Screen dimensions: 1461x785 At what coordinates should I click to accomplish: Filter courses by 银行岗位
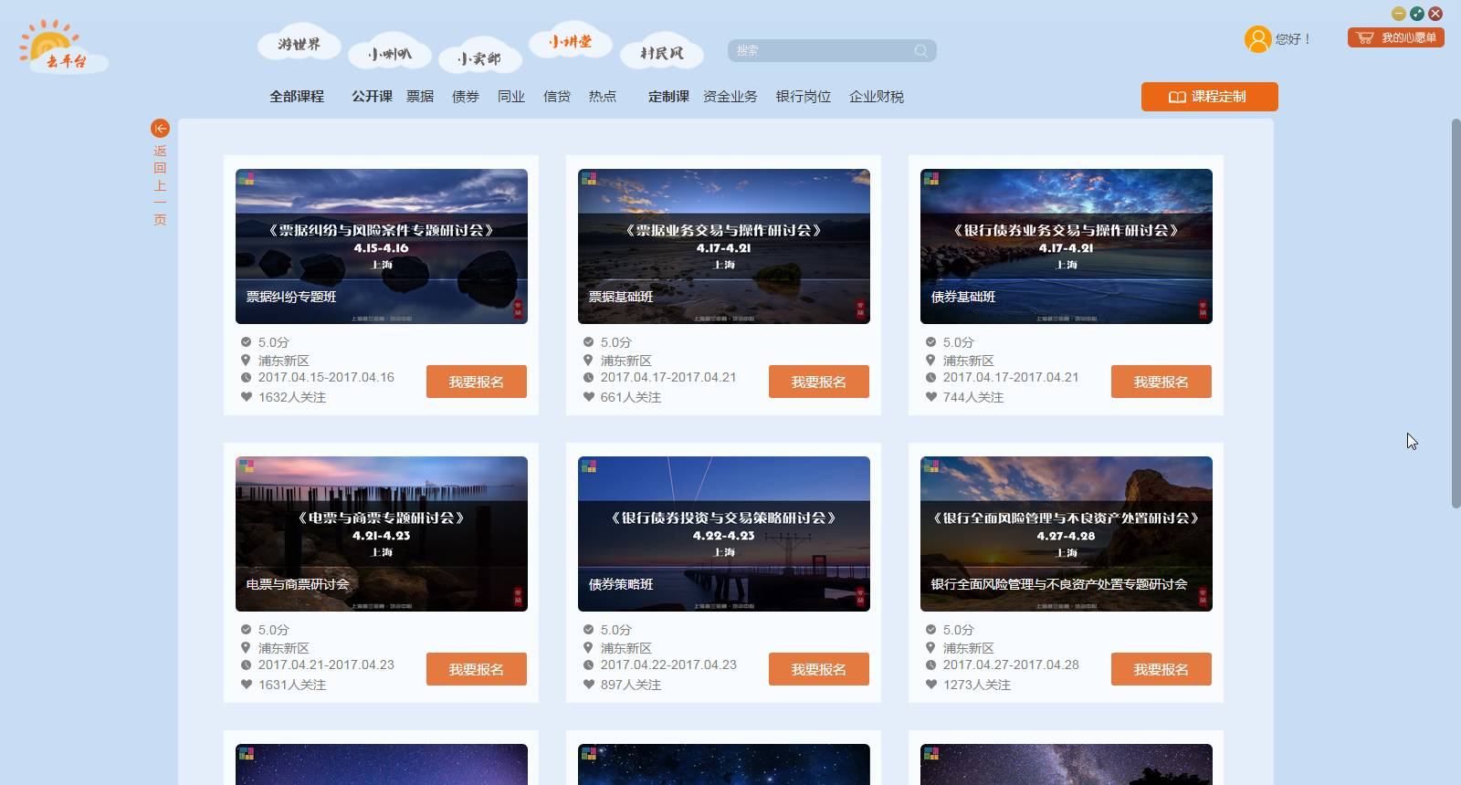804,97
